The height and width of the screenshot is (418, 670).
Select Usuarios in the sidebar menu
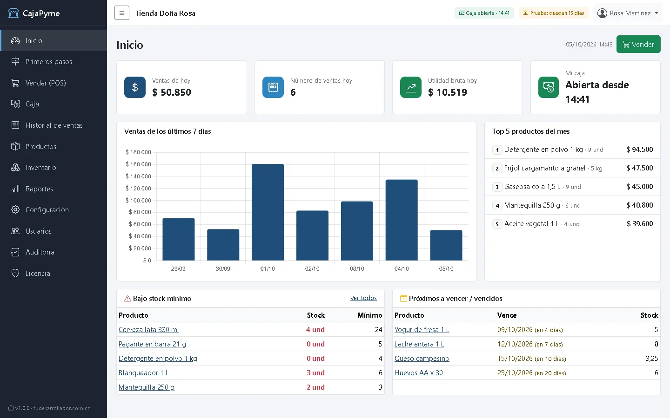tap(54, 231)
